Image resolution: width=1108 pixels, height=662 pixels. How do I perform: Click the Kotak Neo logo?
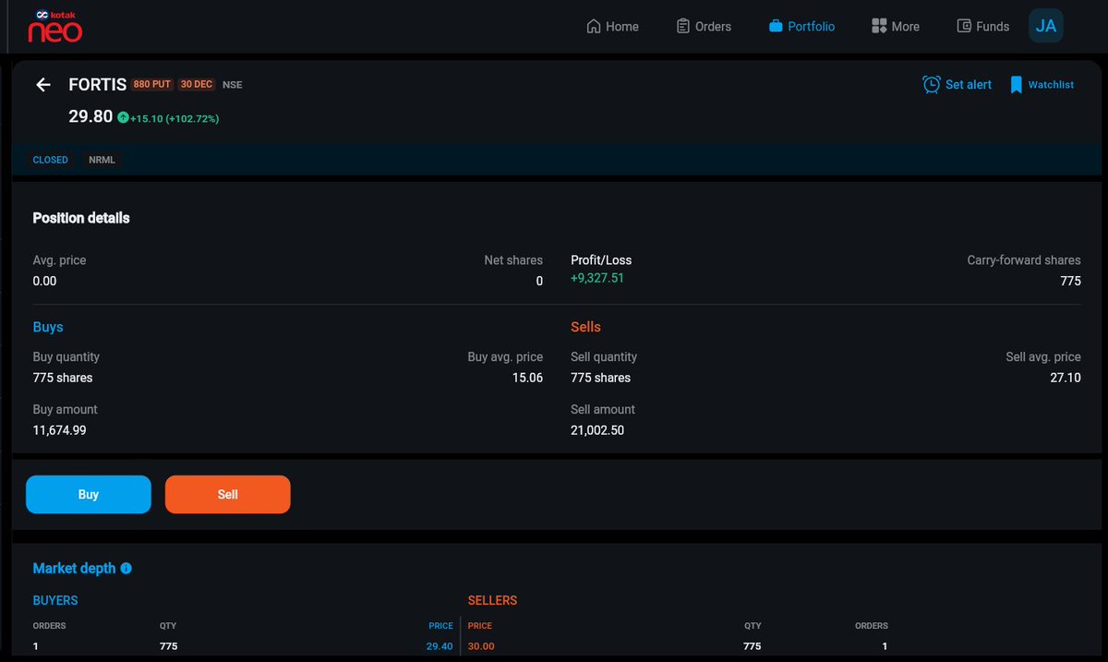tap(54, 26)
